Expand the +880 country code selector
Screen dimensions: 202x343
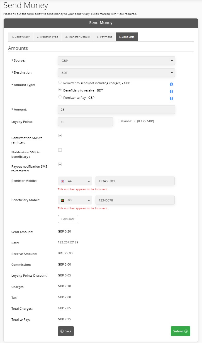coord(75,200)
